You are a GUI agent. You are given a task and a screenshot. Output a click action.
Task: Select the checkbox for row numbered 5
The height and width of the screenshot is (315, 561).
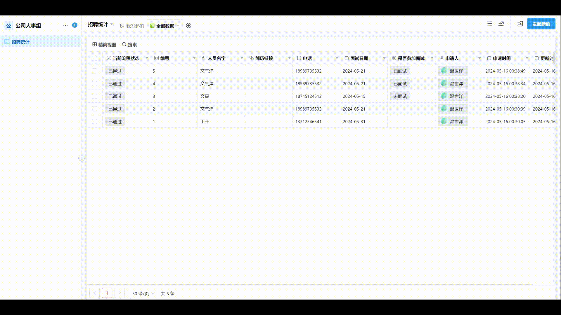[x=94, y=71]
